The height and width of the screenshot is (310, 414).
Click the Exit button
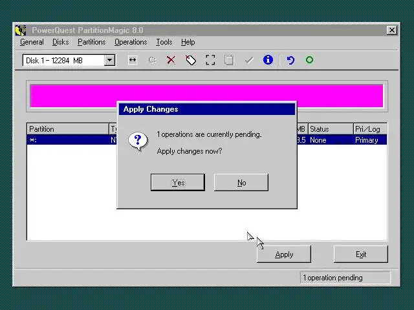(x=361, y=254)
